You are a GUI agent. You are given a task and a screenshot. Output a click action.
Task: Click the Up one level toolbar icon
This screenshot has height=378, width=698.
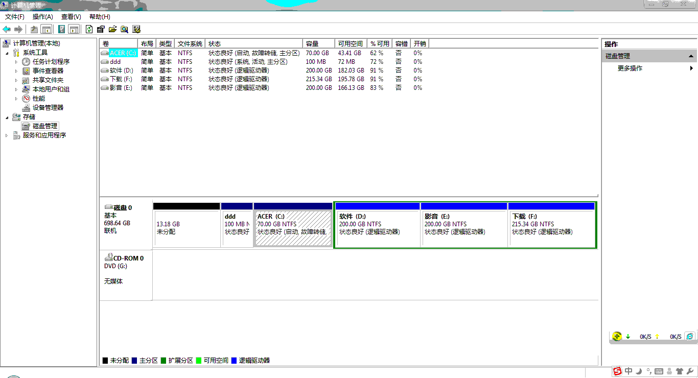pos(34,30)
